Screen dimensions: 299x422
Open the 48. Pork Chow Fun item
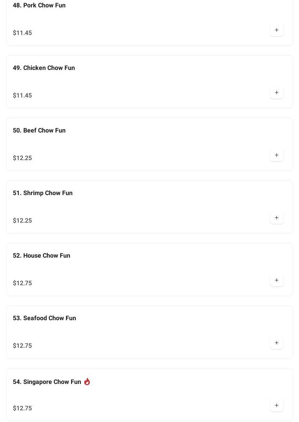[39, 5]
